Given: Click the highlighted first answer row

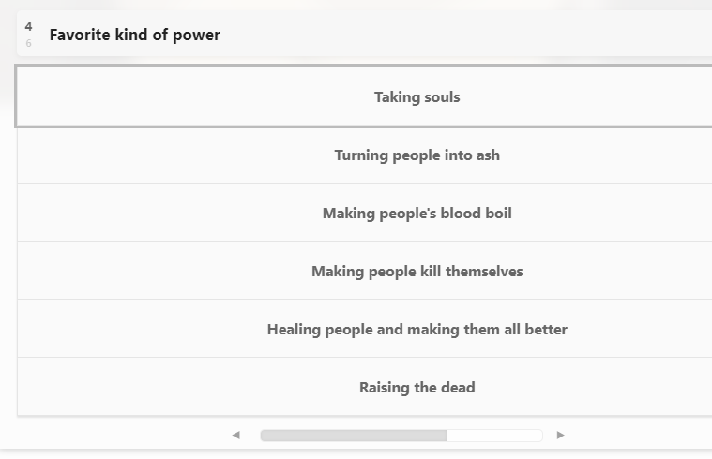Looking at the screenshot, I should click(x=363, y=96).
